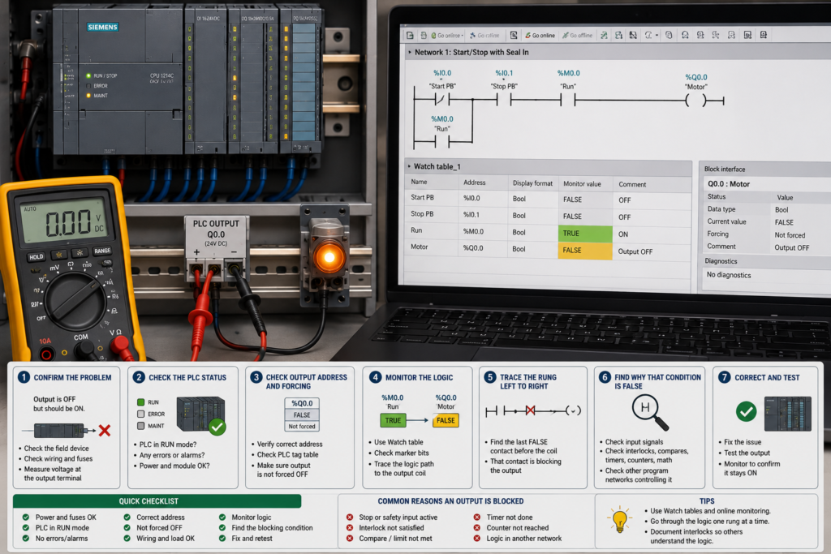The height and width of the screenshot is (554, 831).
Task: Click 'Power and fuses OK' check mark
Action: pyautogui.click(x=25, y=517)
